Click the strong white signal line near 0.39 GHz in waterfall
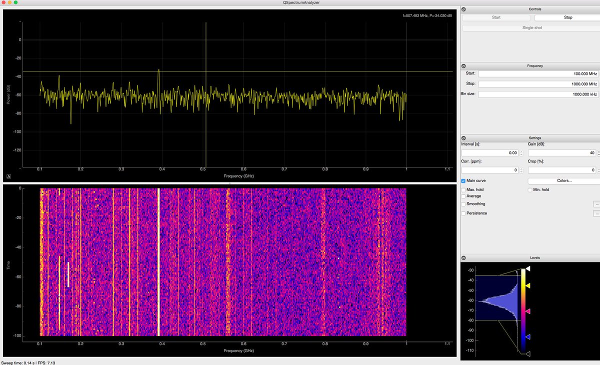Viewport: 600px width, 365px height. pos(158,262)
